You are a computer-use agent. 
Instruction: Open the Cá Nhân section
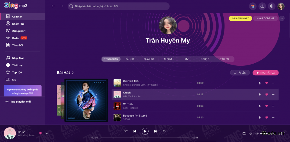pos(23,17)
